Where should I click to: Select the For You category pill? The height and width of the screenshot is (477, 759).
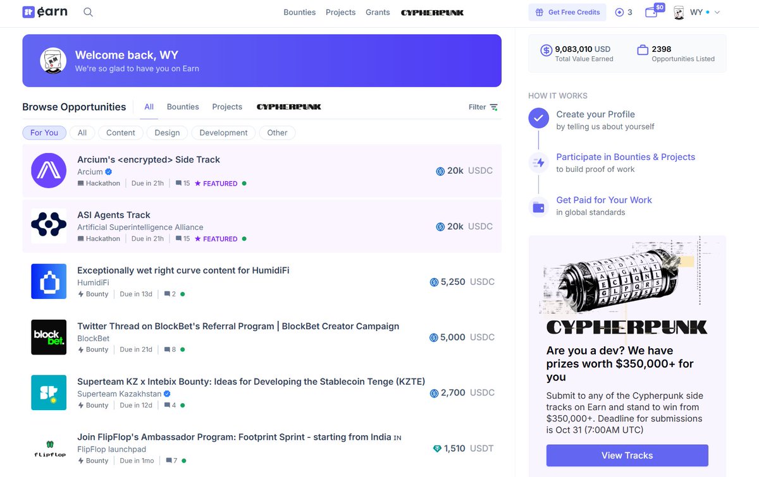pos(44,133)
